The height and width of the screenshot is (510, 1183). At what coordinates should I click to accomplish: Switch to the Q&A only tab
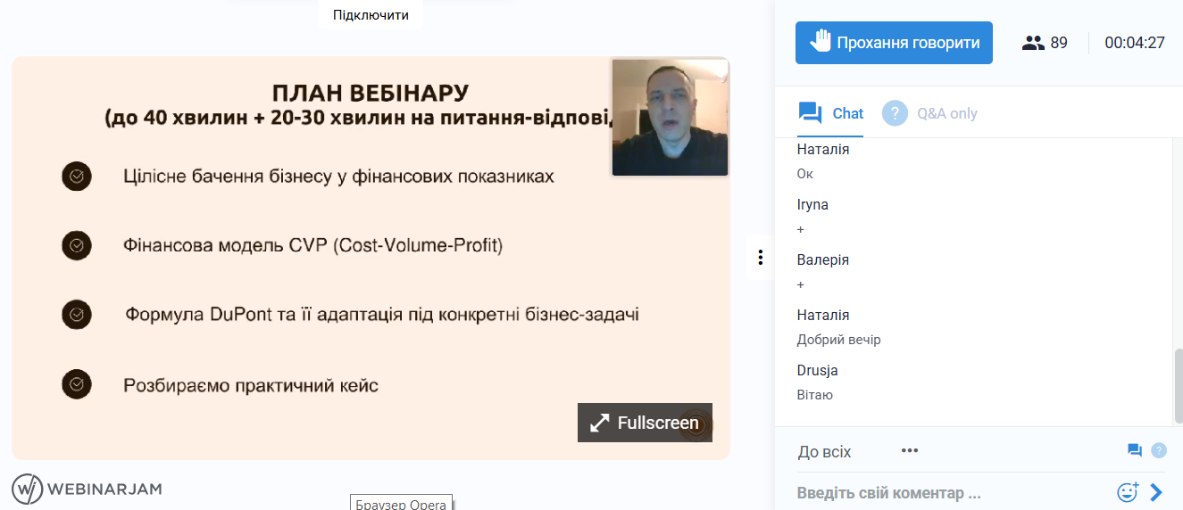(x=930, y=113)
